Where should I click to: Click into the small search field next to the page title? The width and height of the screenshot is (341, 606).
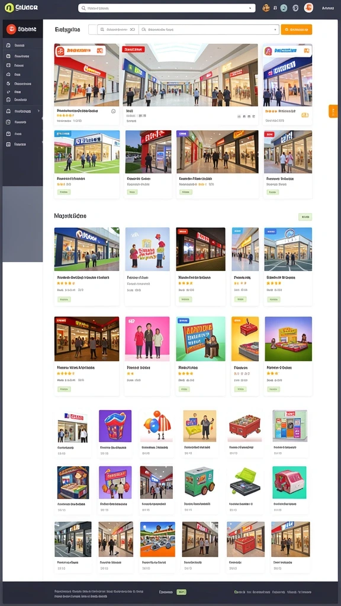118,30
